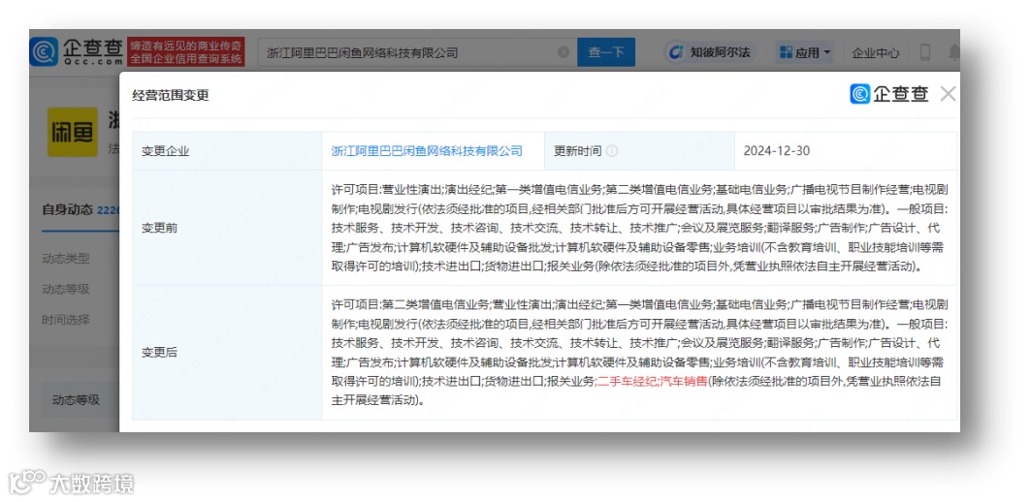Clear the search box with the X icon
Image resolution: width=1031 pixels, height=502 pixels.
564,52
